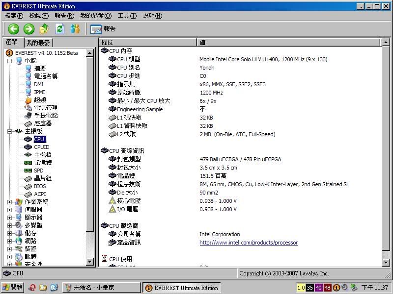Expand the 網路 tree node

tap(9, 241)
